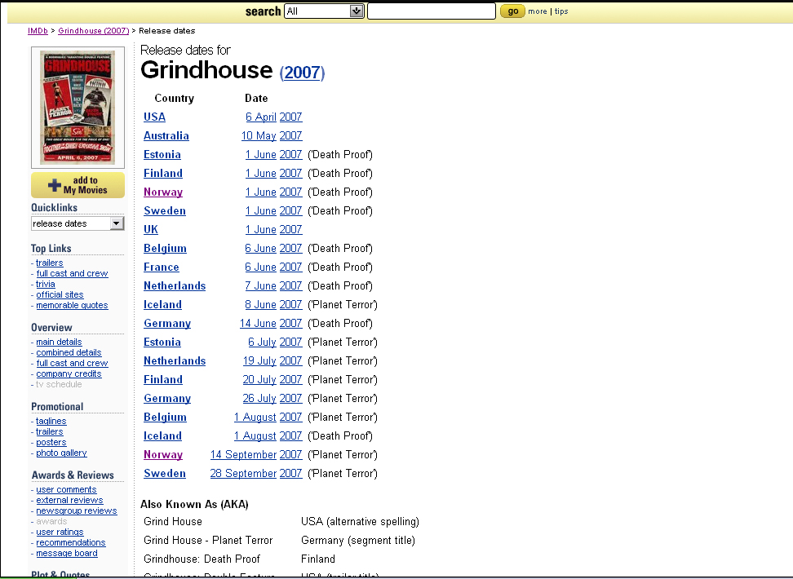793x579 pixels.
Task: Click Estonia link in the 1 June row
Action: 162,155
